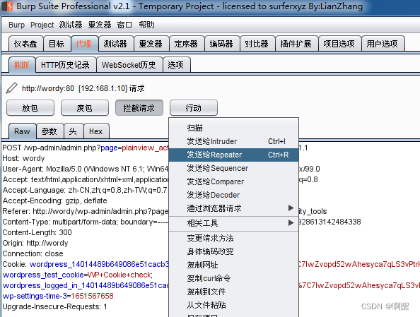Choose 复制curl命令 from the menu

233,278
